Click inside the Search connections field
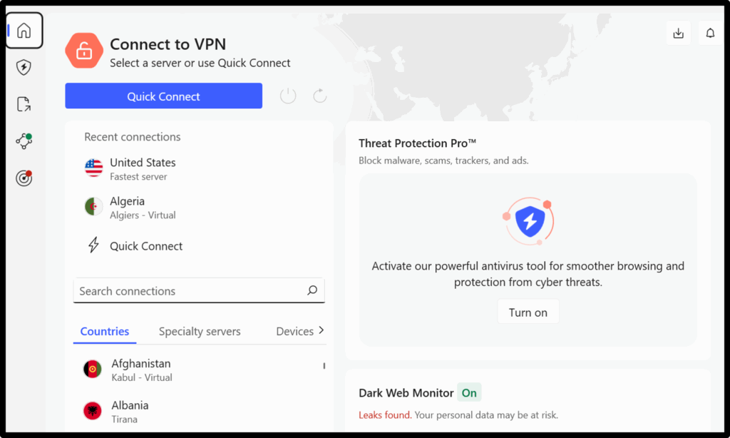730x438 pixels. tap(178, 290)
